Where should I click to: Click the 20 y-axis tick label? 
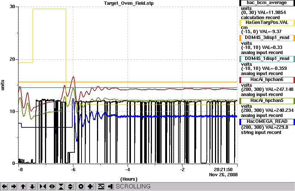pos(13,59)
